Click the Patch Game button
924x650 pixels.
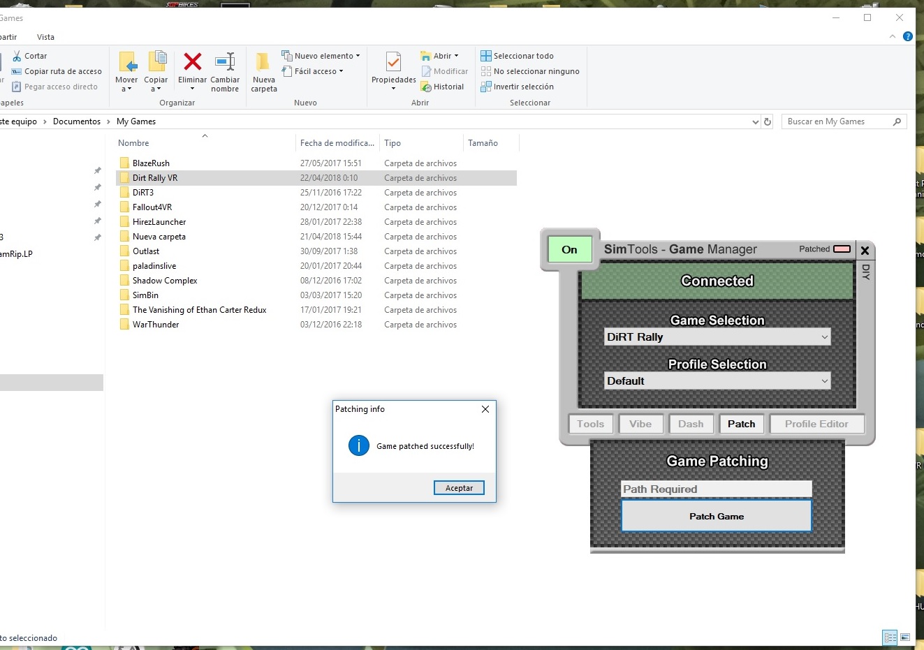[717, 517]
